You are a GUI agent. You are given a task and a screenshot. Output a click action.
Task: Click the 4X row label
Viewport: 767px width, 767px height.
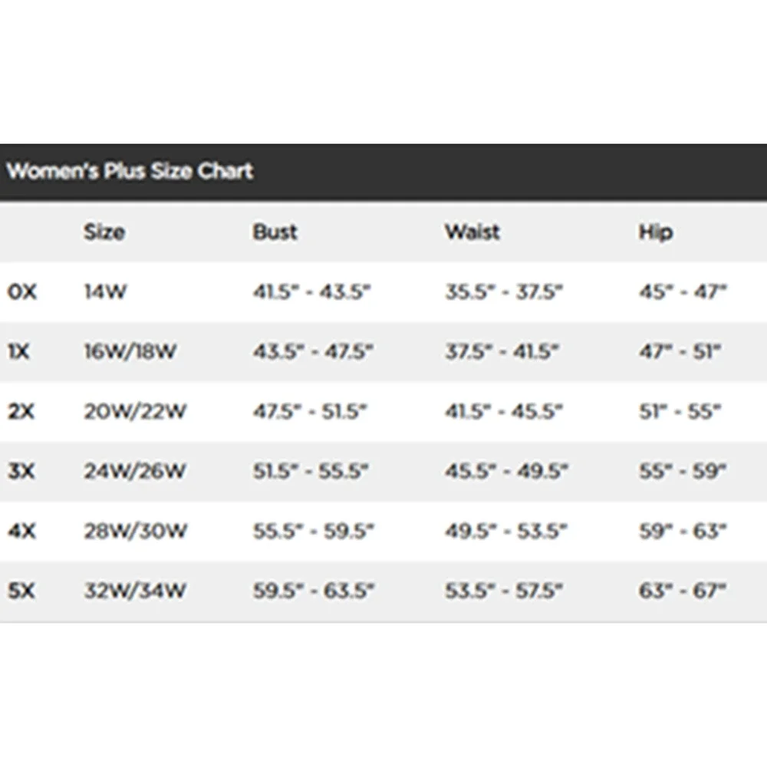pos(22,531)
